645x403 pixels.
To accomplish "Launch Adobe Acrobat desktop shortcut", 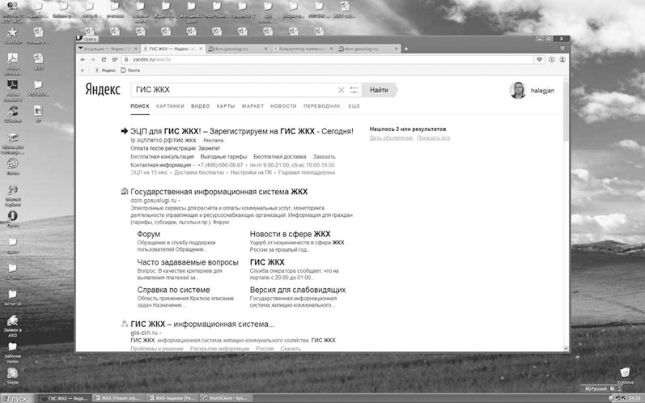I will 12,64.
